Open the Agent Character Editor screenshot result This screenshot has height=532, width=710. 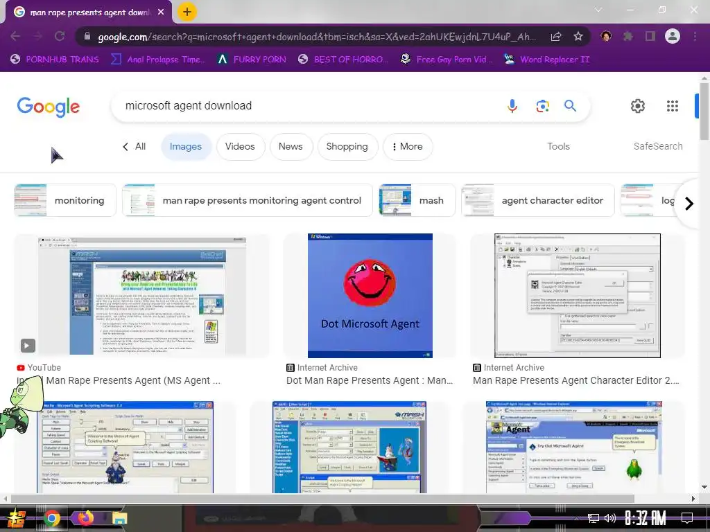click(x=578, y=296)
